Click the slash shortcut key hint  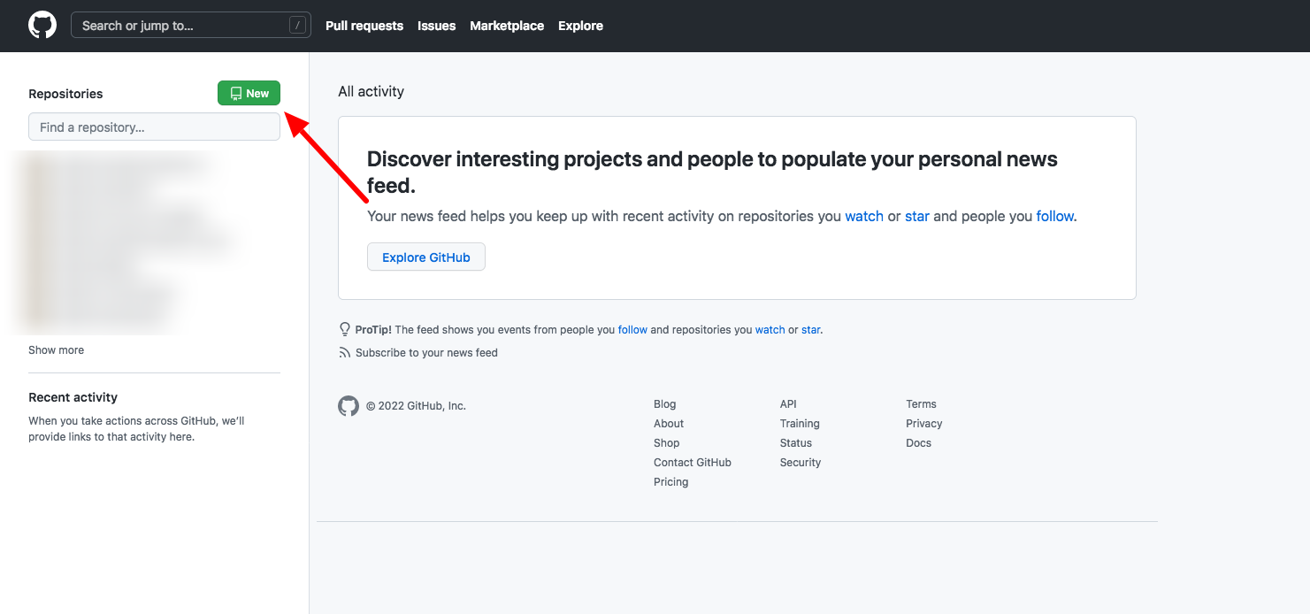(297, 26)
